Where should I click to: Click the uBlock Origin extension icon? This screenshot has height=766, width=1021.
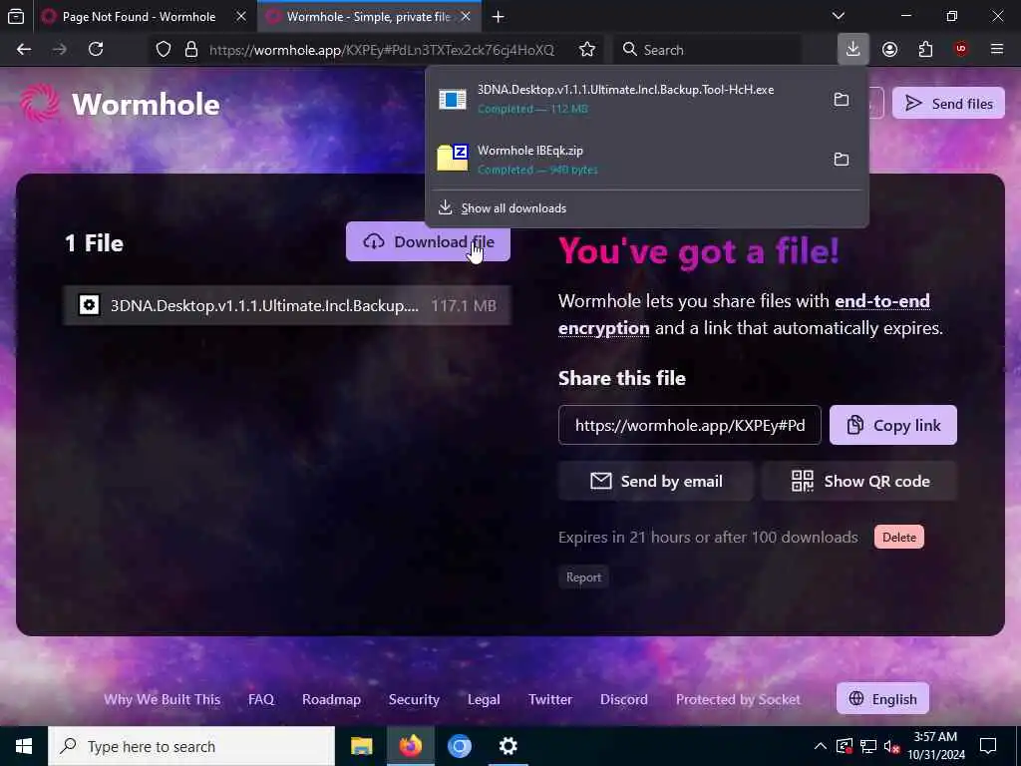point(960,50)
